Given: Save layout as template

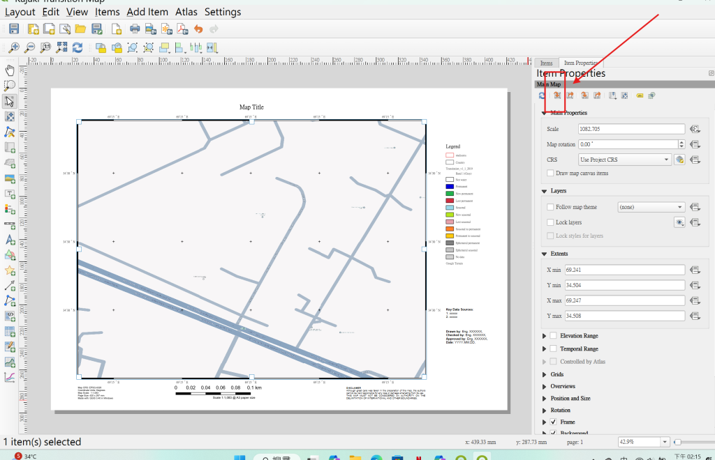Looking at the screenshot, I should [x=96, y=29].
